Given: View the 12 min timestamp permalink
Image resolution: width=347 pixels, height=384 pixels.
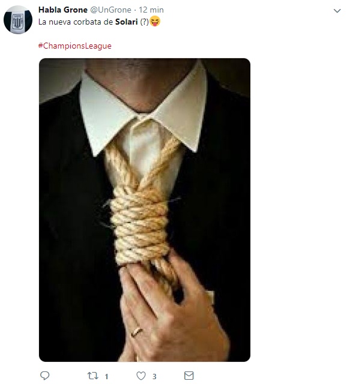Looking at the screenshot, I should coord(151,10).
